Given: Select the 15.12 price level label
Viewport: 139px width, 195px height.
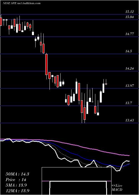Looking at the screenshot, I should coord(130,12).
